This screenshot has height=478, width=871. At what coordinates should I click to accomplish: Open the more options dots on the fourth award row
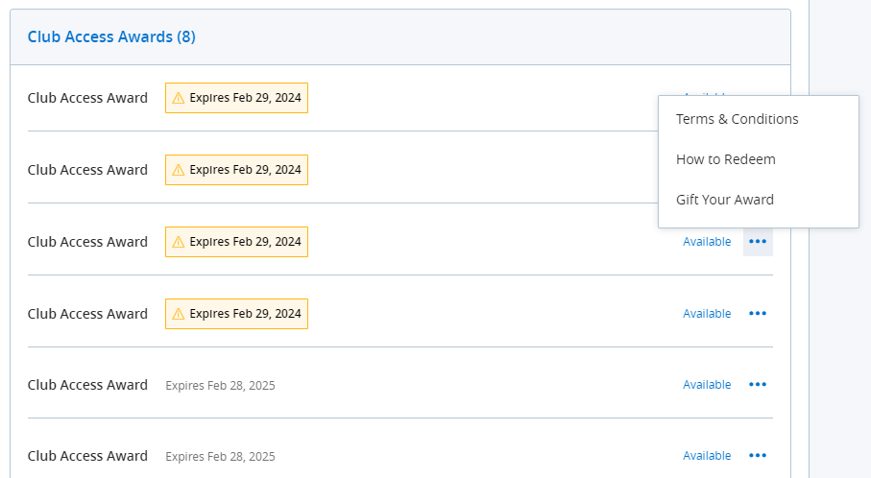[x=758, y=314]
